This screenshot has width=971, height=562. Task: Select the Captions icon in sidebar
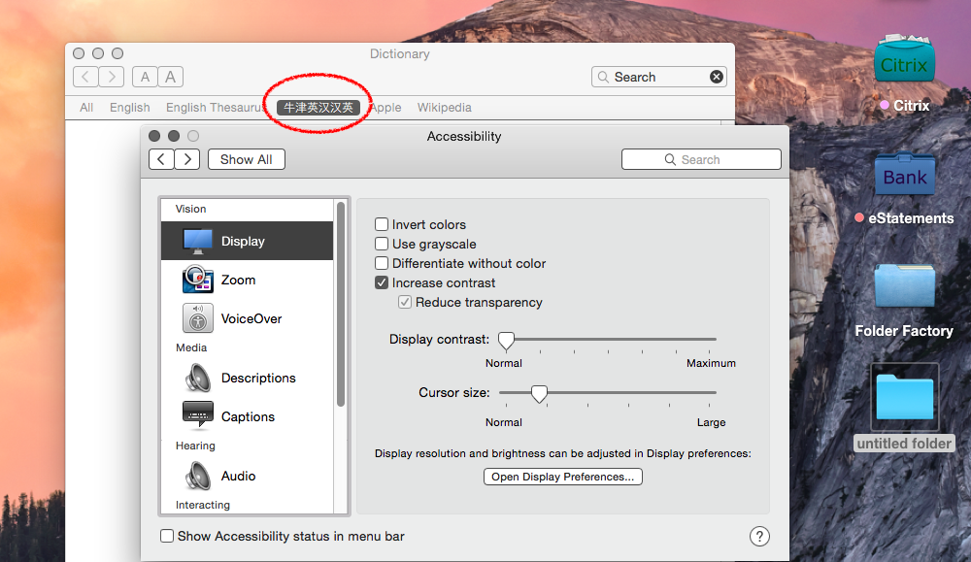[197, 415]
